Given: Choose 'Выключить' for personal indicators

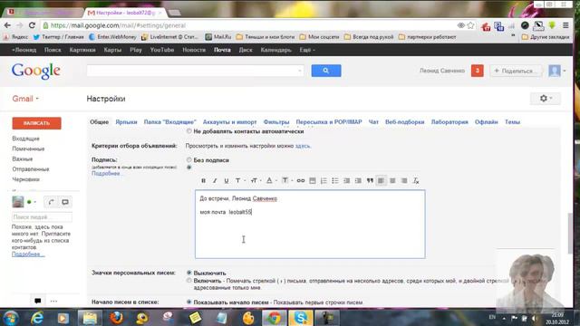Looking at the screenshot, I should 189,273.
